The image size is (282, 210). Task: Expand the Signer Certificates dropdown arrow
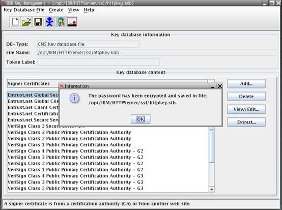coord(211,81)
